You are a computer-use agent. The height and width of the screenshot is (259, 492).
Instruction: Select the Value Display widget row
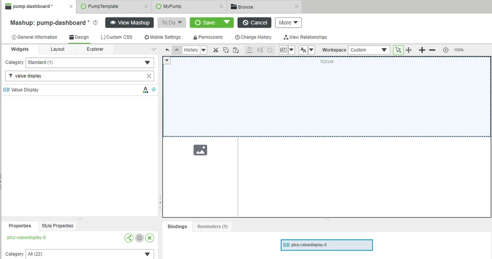[80, 90]
